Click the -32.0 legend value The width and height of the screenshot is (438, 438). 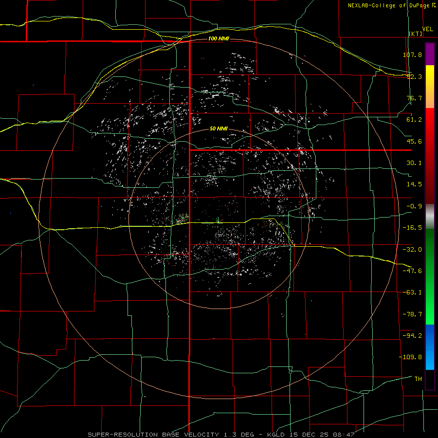(x=412, y=250)
